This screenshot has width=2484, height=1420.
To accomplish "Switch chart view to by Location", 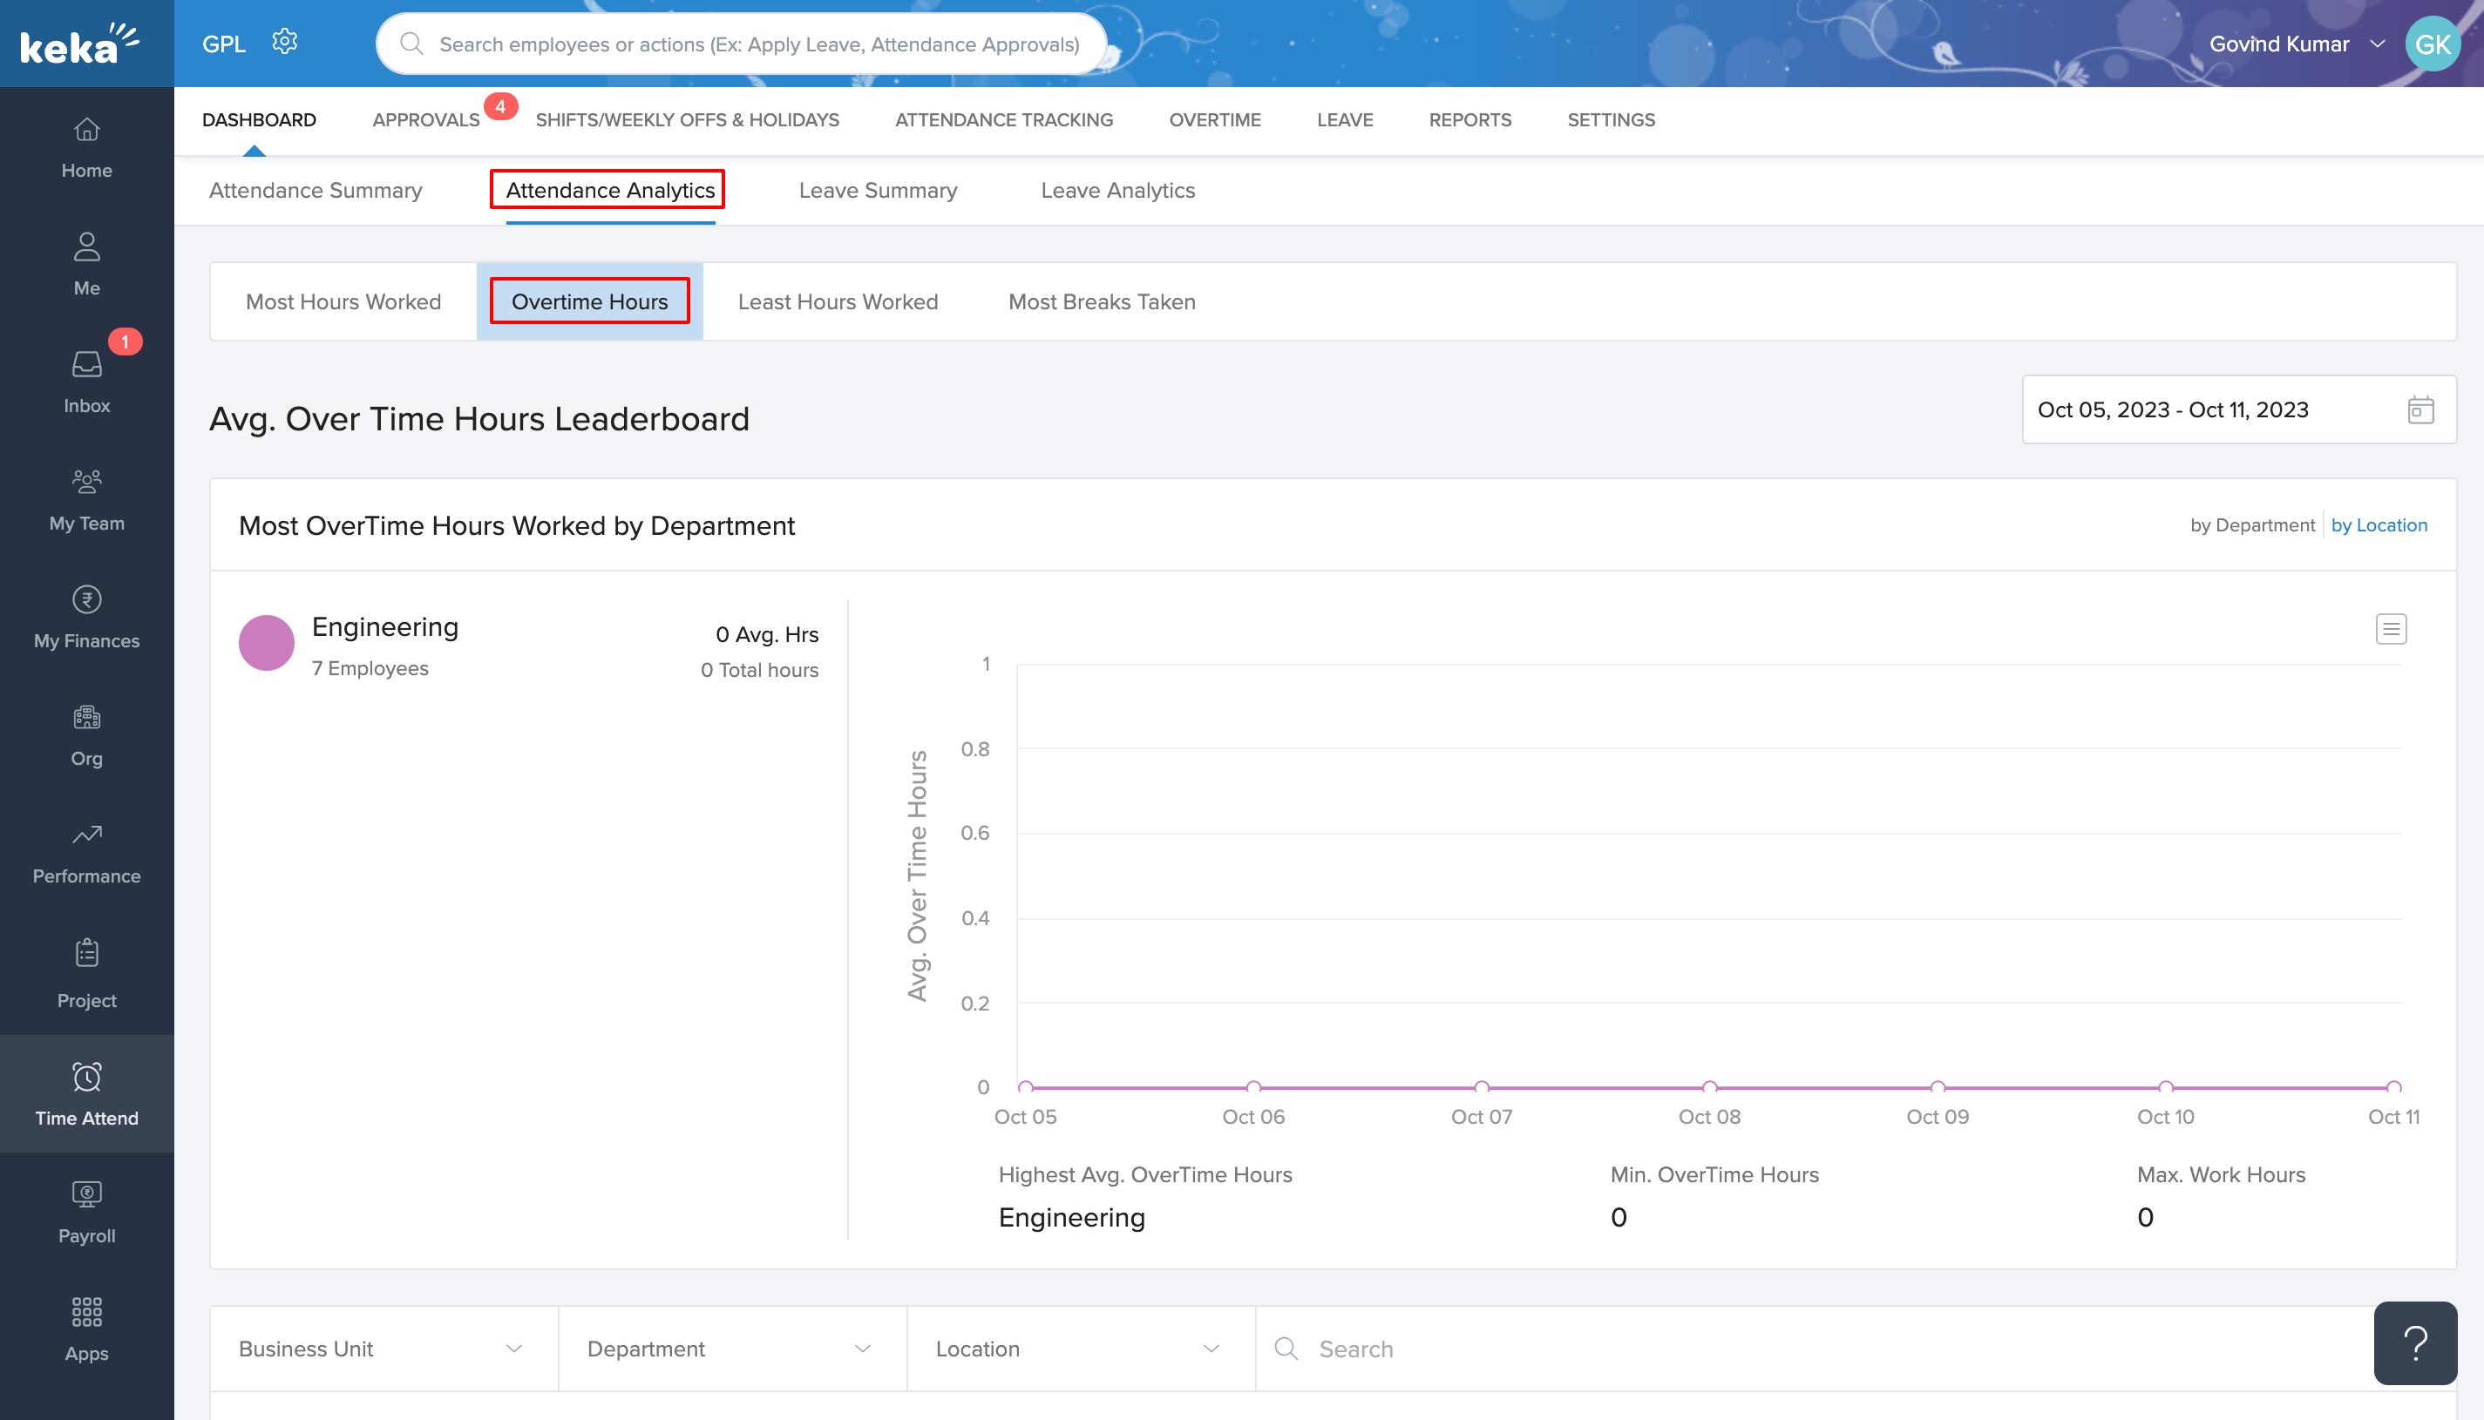I will click(2379, 524).
